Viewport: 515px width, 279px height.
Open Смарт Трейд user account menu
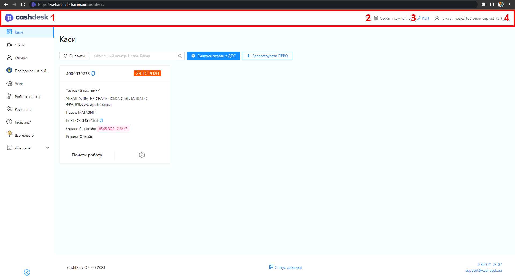pos(468,18)
